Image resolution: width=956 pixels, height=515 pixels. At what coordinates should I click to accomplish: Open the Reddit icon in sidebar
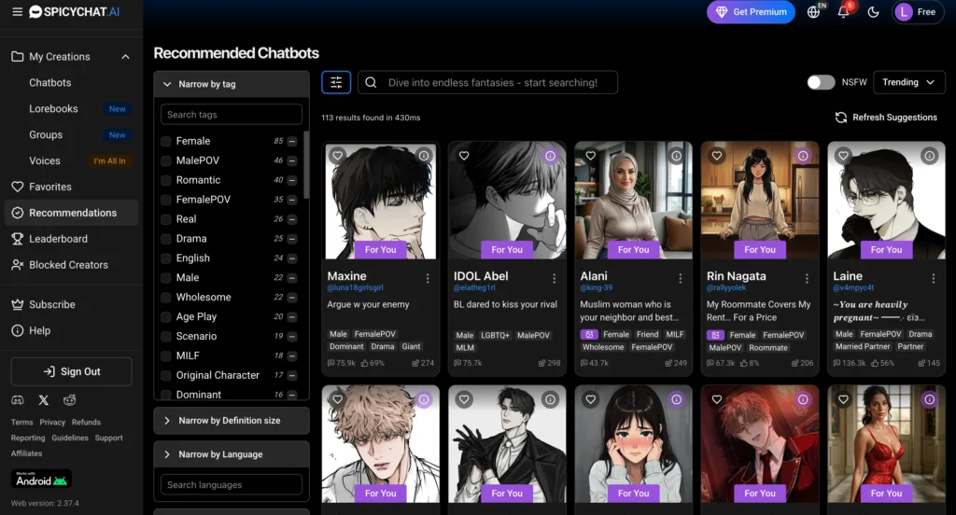click(69, 400)
